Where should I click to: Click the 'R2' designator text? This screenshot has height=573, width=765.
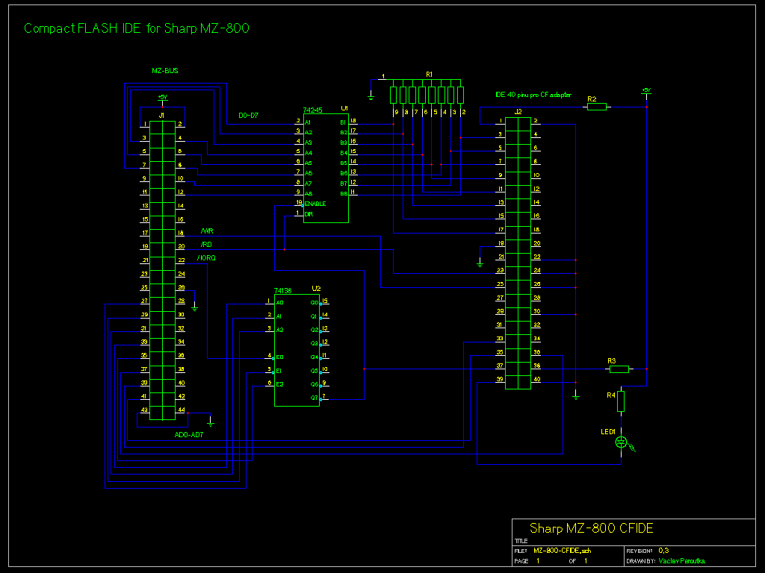[592, 99]
